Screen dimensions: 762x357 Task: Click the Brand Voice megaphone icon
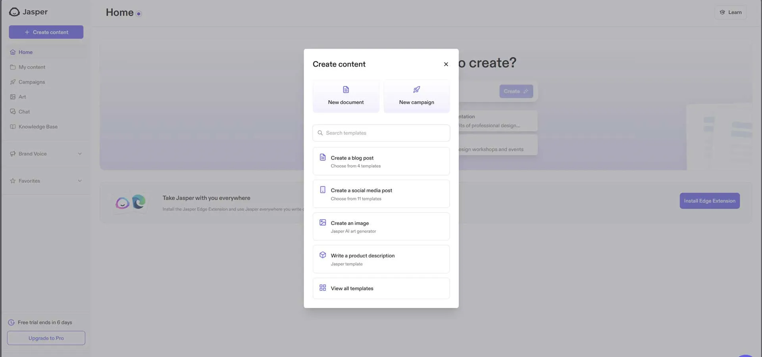[x=13, y=154]
